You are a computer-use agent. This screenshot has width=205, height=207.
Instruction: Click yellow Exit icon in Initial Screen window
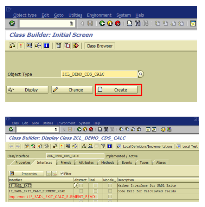click(x=110, y=23)
